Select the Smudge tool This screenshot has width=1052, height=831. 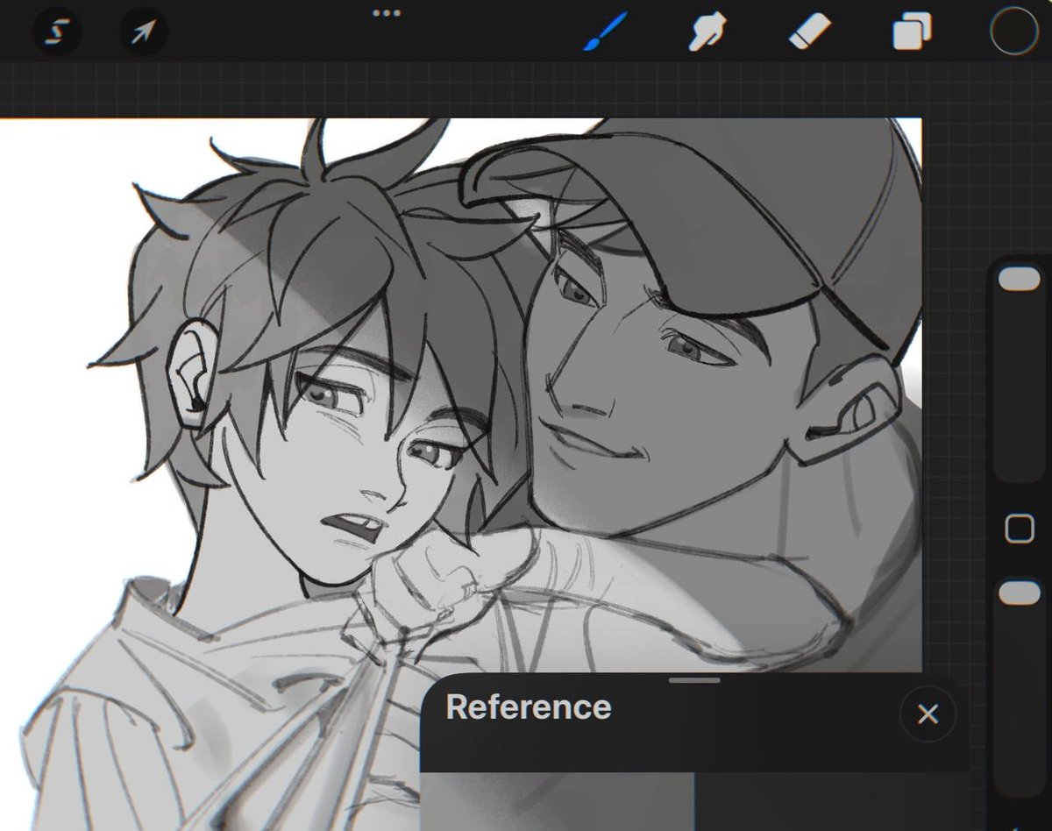click(706, 32)
